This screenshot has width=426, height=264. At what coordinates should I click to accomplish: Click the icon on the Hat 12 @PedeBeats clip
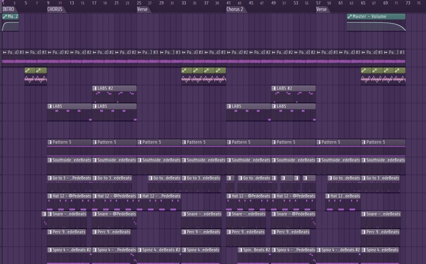(x=51, y=196)
